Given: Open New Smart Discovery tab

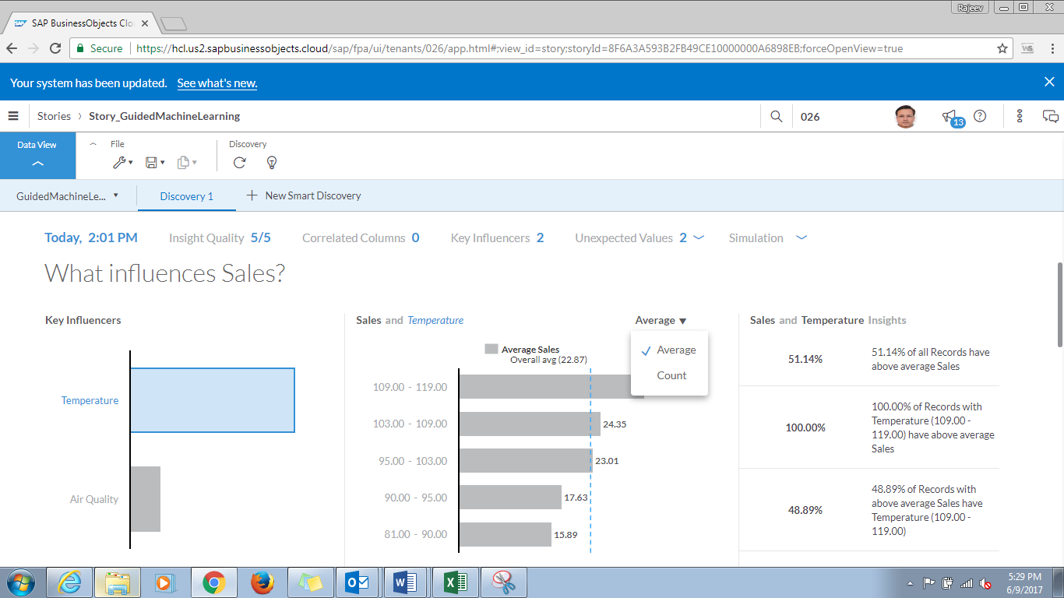Looking at the screenshot, I should pos(304,195).
